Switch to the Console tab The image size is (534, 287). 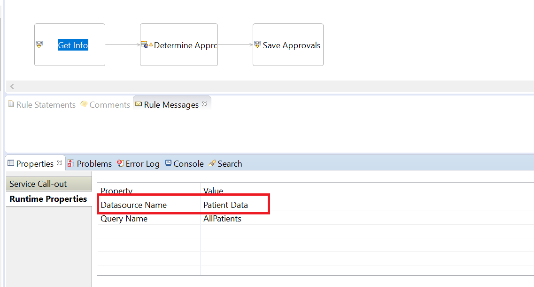click(x=185, y=164)
